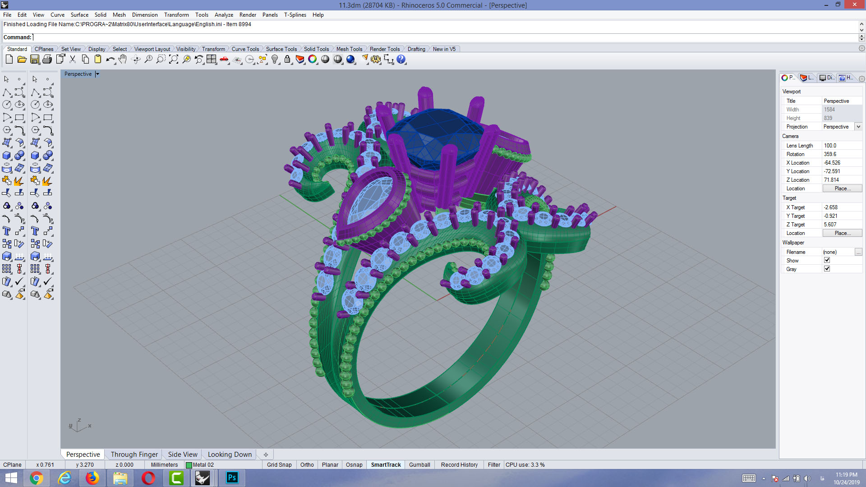866x487 pixels.
Task: Click the Open file folder icon
Action: click(22, 60)
